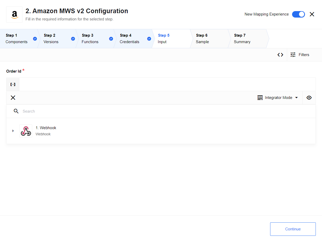Jump to Step 7 Summary tab
The width and height of the screenshot is (322, 242).
246,39
